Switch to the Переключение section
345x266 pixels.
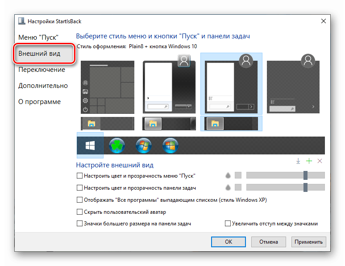point(42,70)
